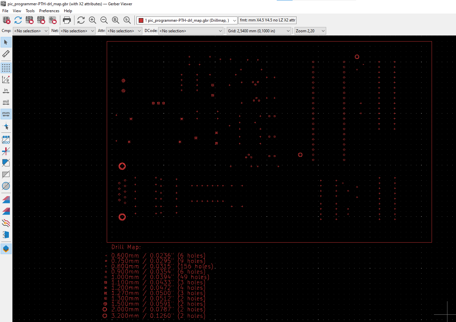
Task: Click the 0.750mm 9 holes legend row
Action: (x=155, y=261)
